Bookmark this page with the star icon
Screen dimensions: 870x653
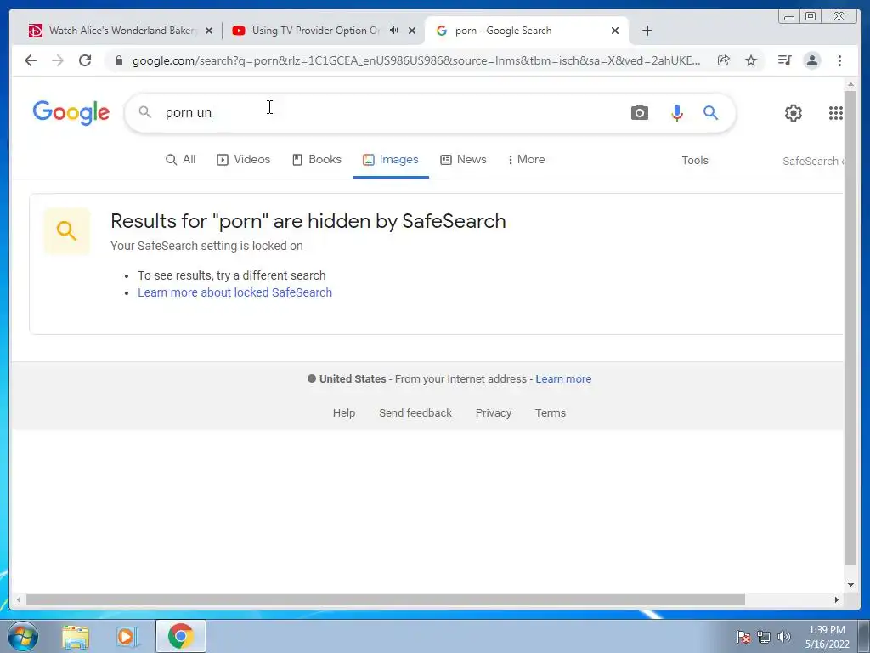(751, 60)
